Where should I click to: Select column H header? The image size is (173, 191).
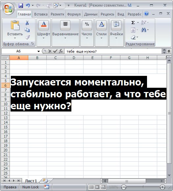[x=148, y=58]
